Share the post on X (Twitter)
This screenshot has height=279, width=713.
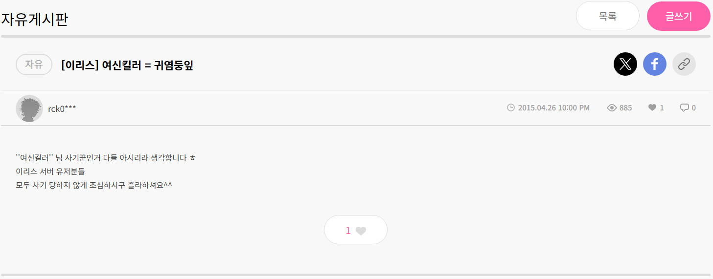(x=625, y=64)
